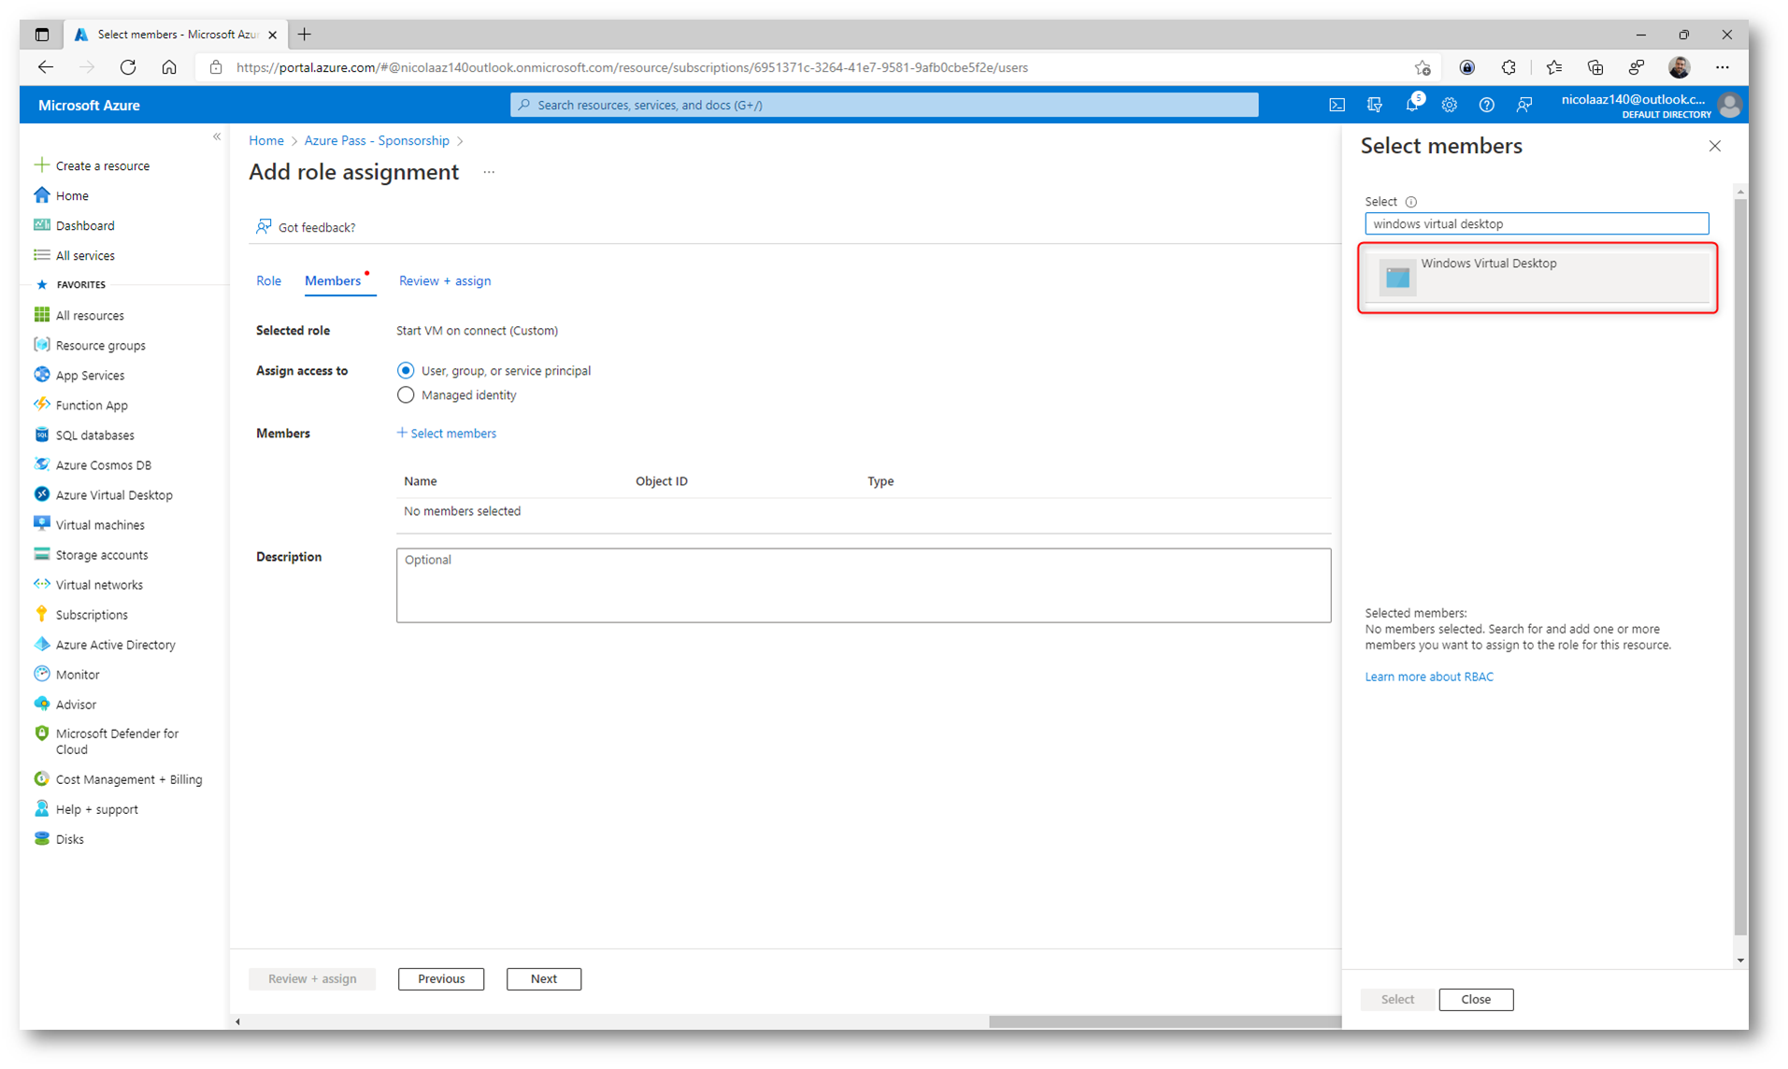Click the Next button
The width and height of the screenshot is (1788, 1069).
coord(544,978)
